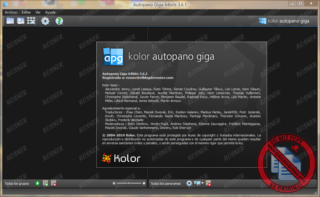
Task: Open the Ver menu
Action: (x=38, y=12)
